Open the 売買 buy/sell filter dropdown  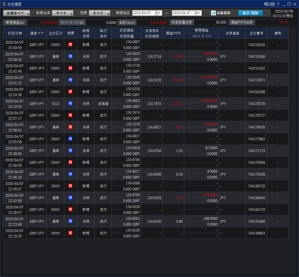tap(100, 13)
